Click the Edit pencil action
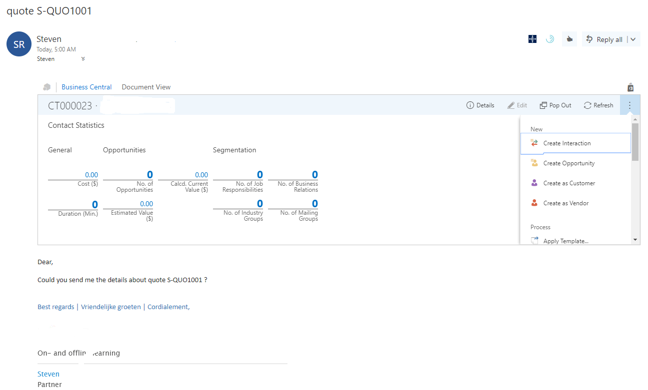 click(517, 105)
